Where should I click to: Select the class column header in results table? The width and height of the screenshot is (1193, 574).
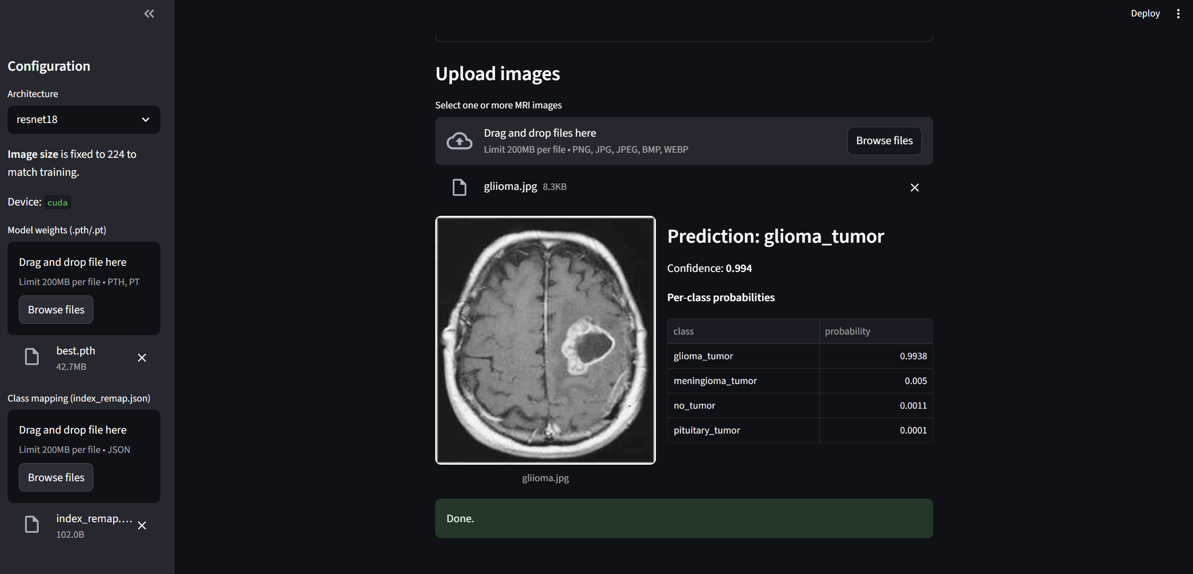click(683, 331)
